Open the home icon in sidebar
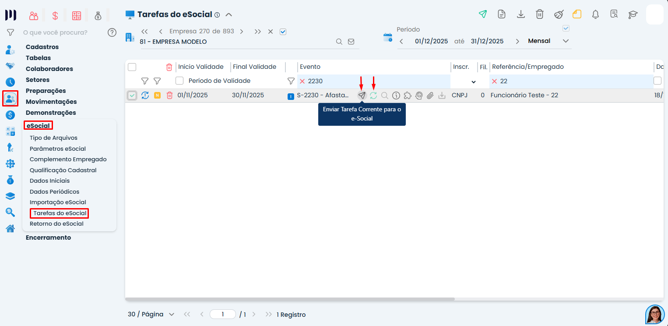Image resolution: width=668 pixels, height=326 pixels. (10, 228)
